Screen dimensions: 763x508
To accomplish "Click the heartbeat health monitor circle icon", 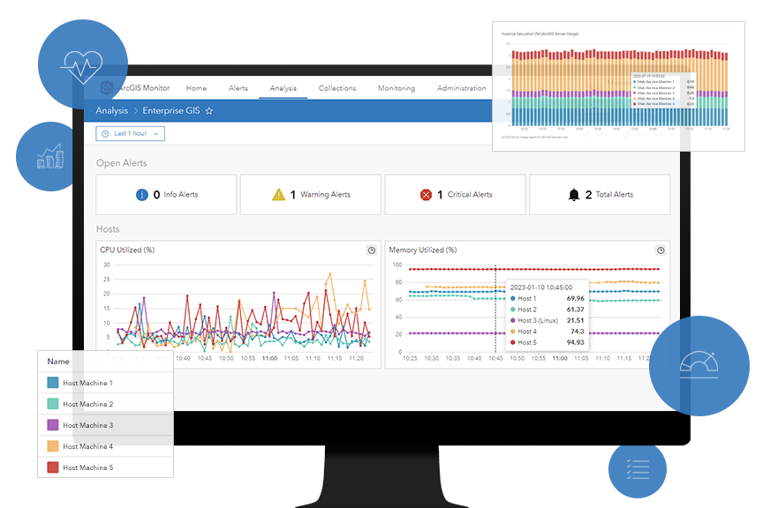I will coord(83,64).
